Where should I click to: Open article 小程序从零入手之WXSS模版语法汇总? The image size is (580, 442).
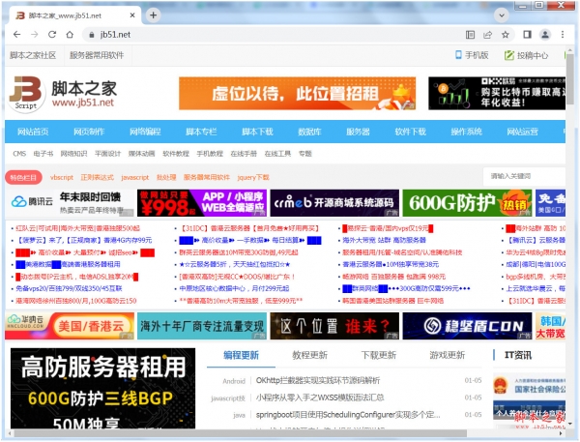click(320, 398)
